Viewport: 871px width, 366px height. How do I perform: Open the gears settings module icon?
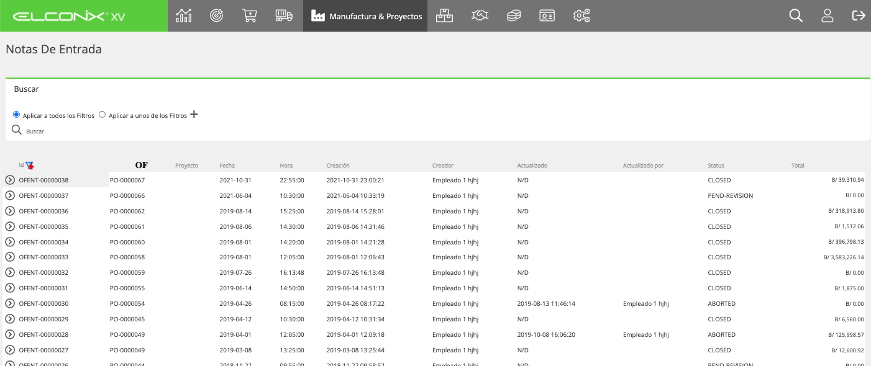[x=581, y=16]
